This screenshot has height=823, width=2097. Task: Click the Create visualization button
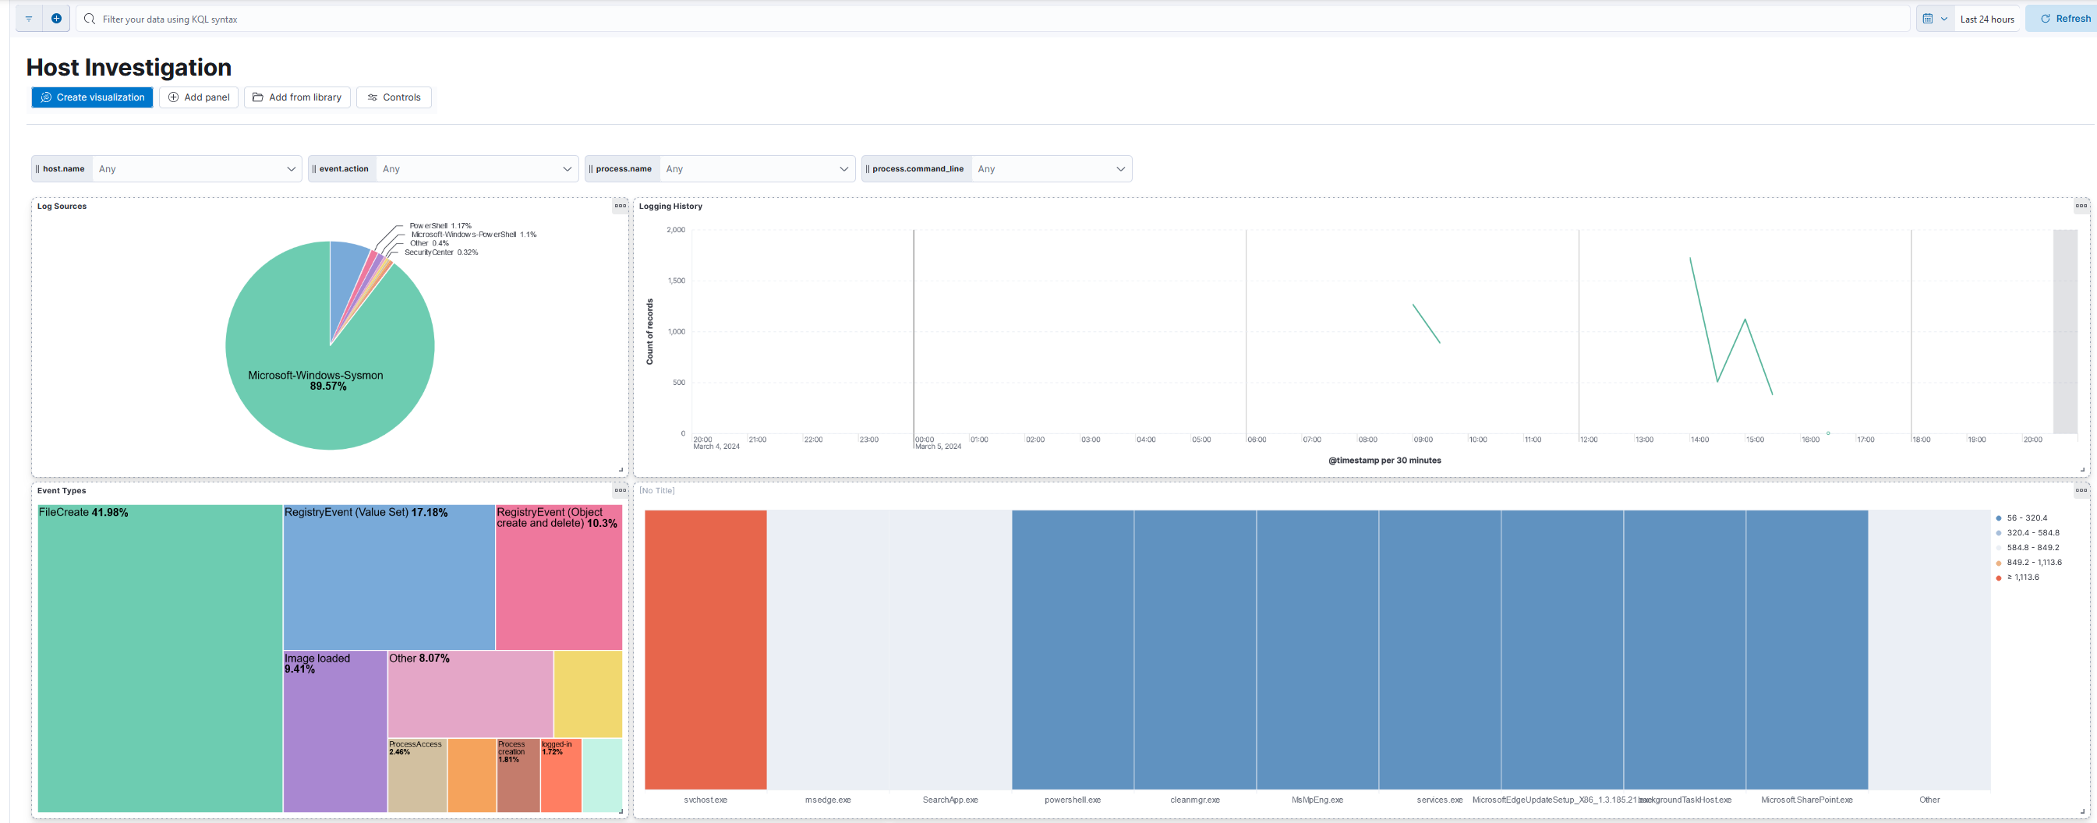[x=92, y=97]
